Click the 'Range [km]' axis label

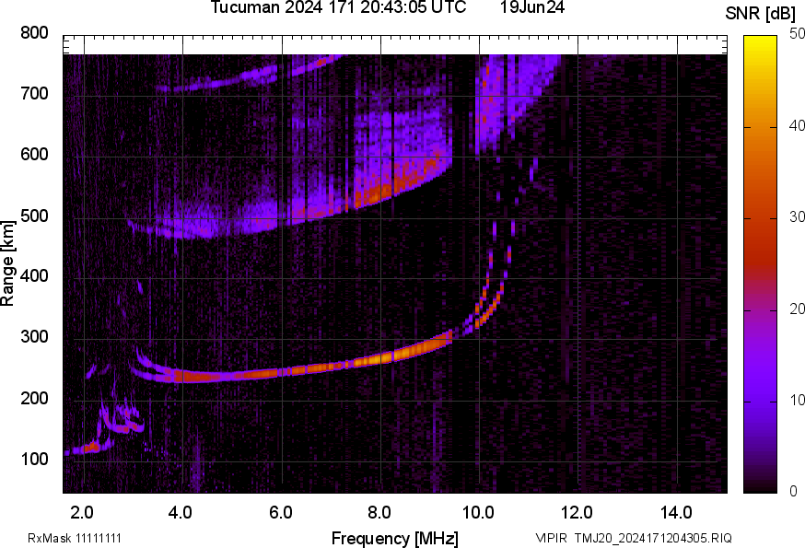[7, 263]
